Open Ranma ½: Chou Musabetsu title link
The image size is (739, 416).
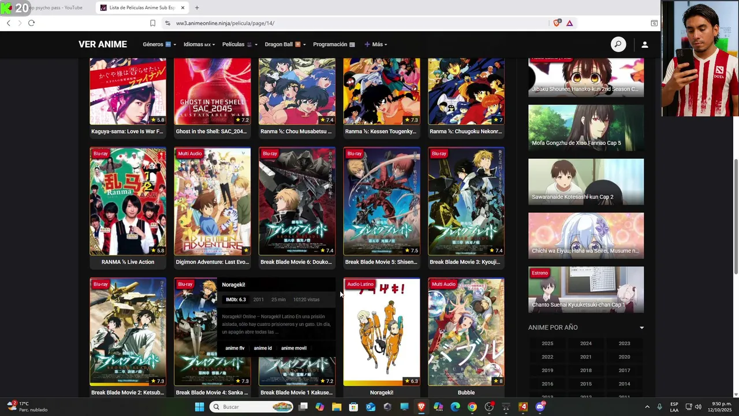click(296, 131)
